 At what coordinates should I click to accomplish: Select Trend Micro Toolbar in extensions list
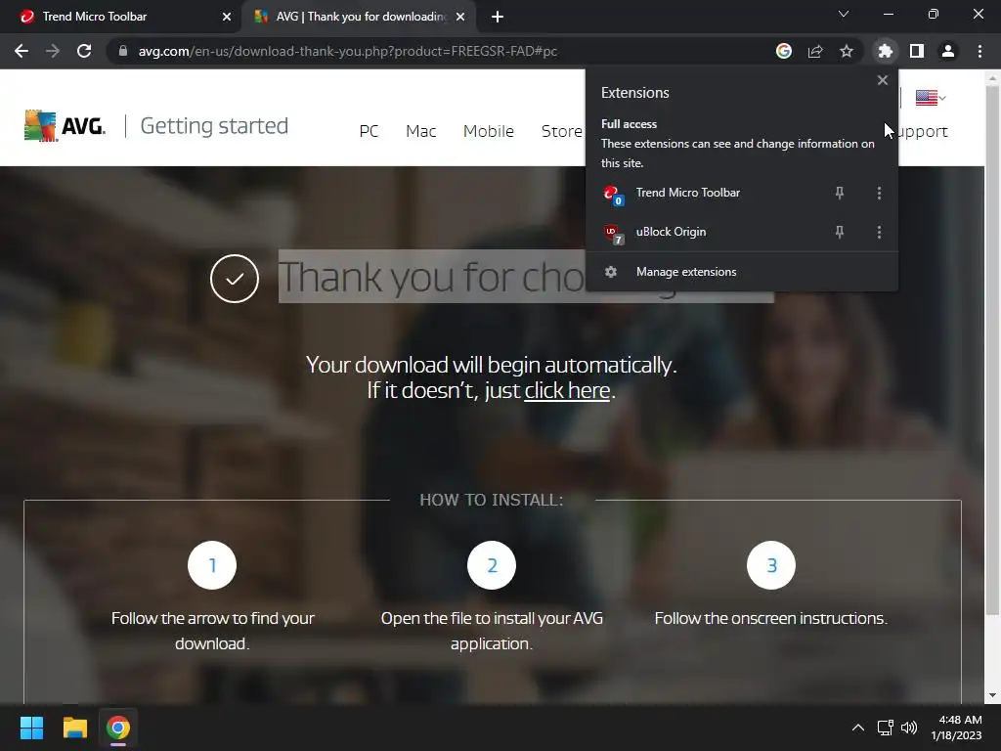pos(688,193)
